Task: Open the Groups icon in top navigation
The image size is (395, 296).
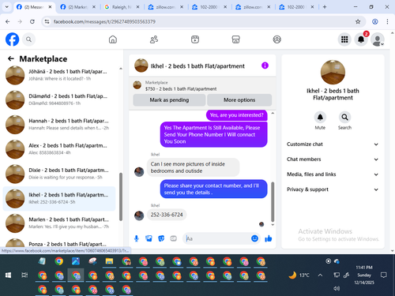Action: click(x=276, y=39)
